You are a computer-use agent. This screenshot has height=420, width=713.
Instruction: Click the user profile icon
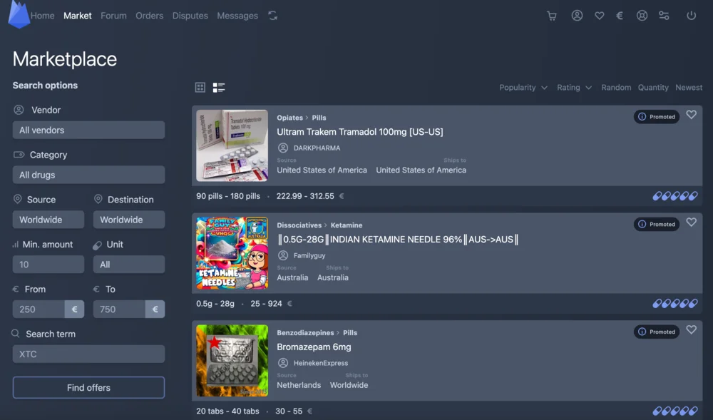pyautogui.click(x=577, y=16)
